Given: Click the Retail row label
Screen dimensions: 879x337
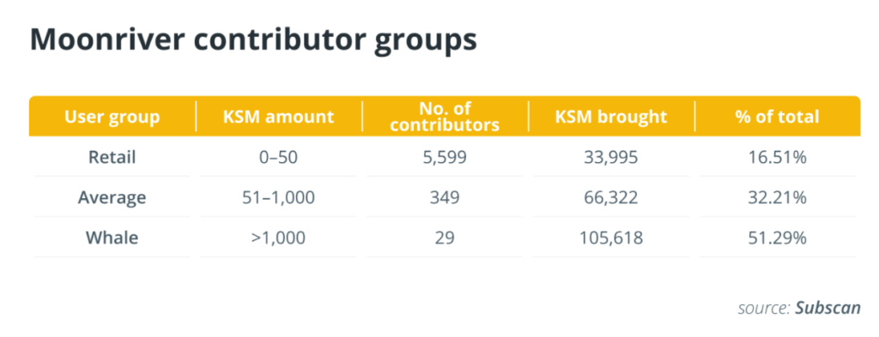Looking at the screenshot, I should point(112,157).
